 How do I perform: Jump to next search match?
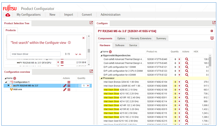click(76, 54)
